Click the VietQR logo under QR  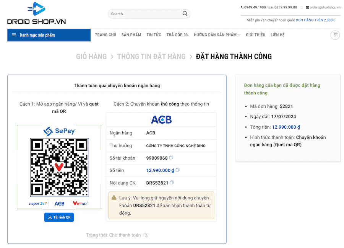(80, 204)
